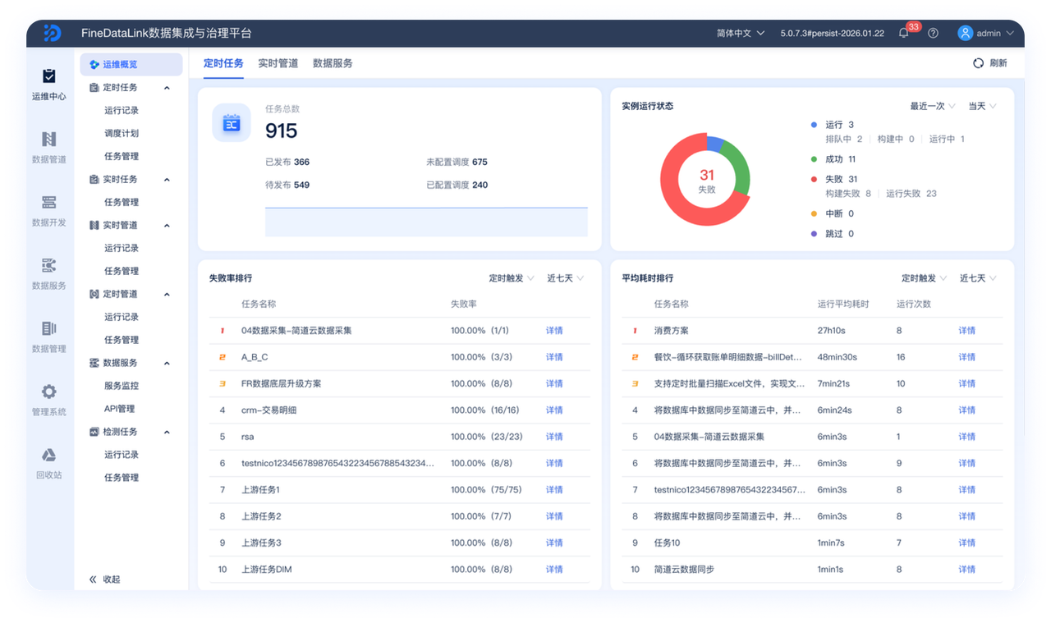Open 数据管理 in the left sidebar

point(49,338)
